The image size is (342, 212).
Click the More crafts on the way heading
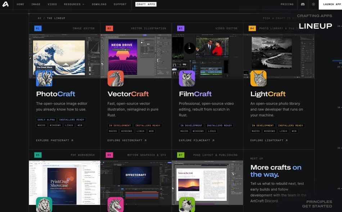[276, 171]
